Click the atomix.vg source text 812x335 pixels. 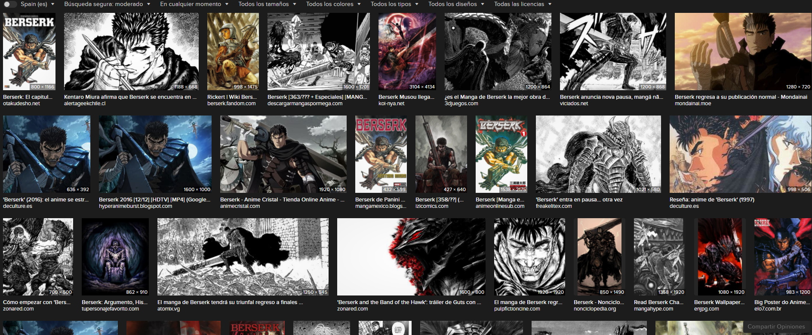(x=169, y=309)
